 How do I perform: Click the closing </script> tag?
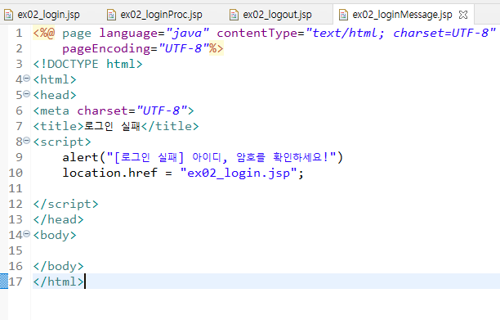point(65,204)
